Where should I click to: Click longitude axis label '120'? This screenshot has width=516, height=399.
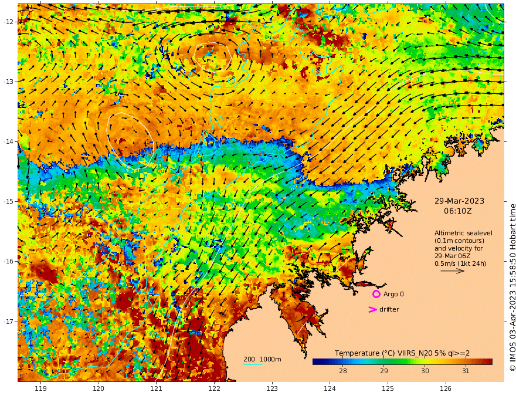(x=99, y=388)
